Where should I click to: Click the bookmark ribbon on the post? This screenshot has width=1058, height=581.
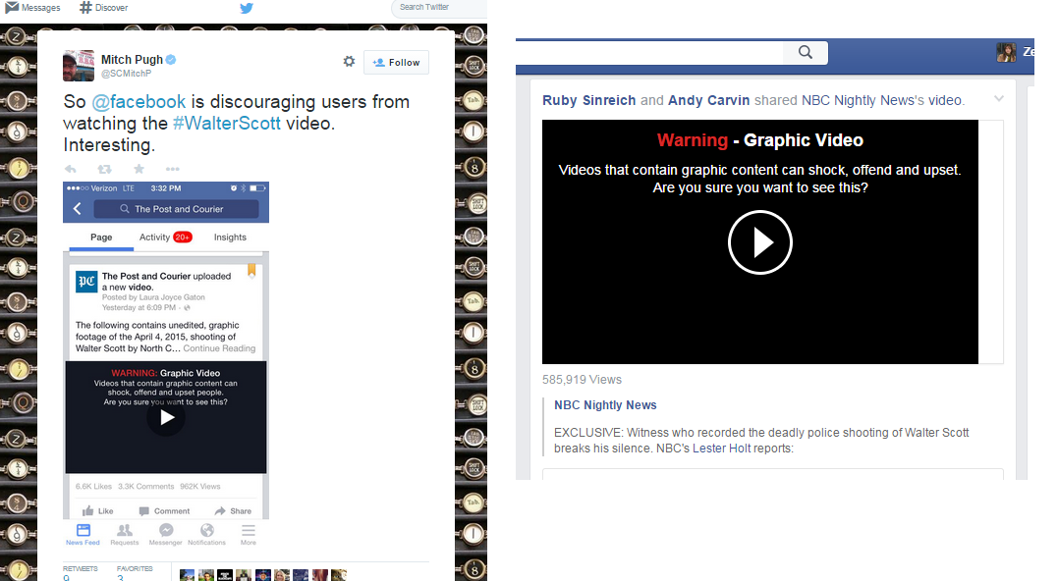coord(251,270)
